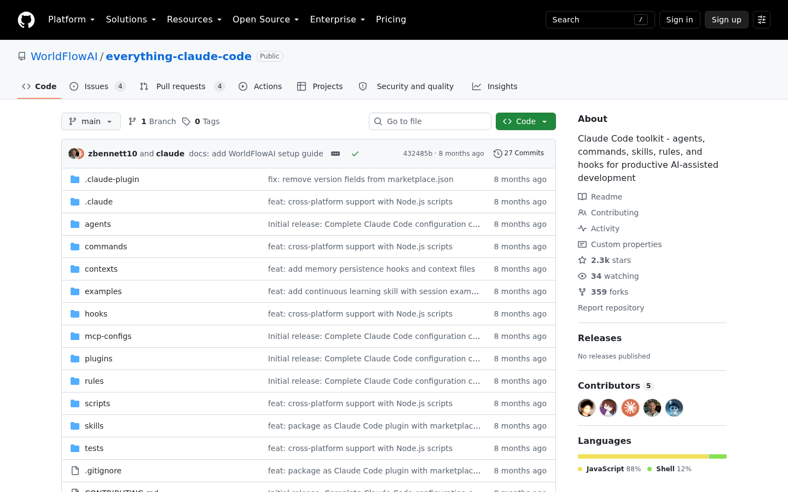The width and height of the screenshot is (788, 492).
Task: Click the commands folder icon
Action: coord(75,247)
